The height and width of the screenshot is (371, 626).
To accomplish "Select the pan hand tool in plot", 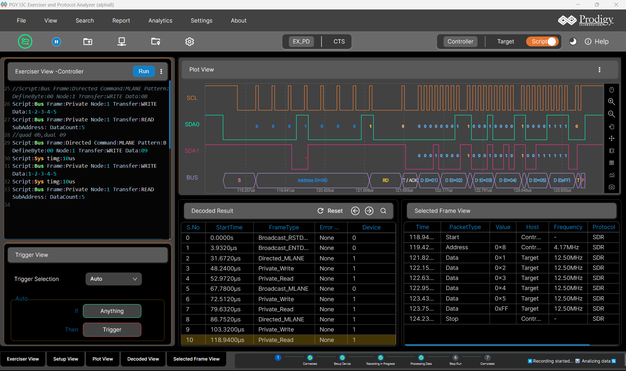I will click(x=611, y=126).
